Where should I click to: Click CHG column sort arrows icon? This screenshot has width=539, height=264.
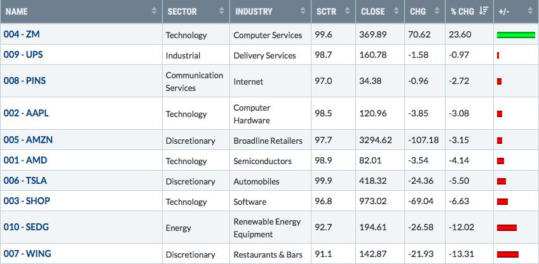437,11
